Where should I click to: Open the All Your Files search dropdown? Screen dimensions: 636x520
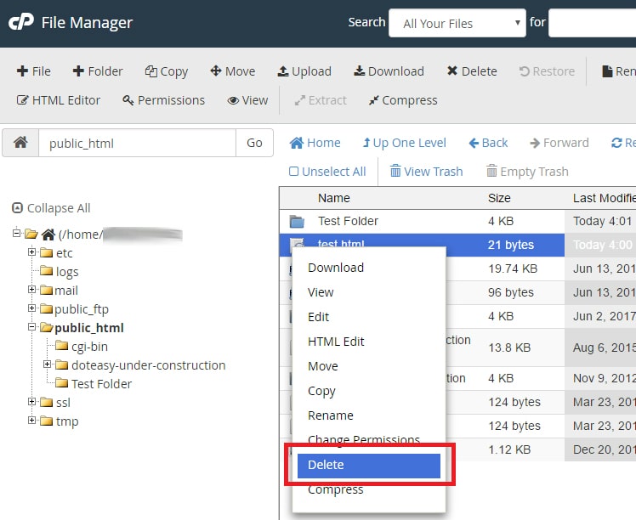457,23
